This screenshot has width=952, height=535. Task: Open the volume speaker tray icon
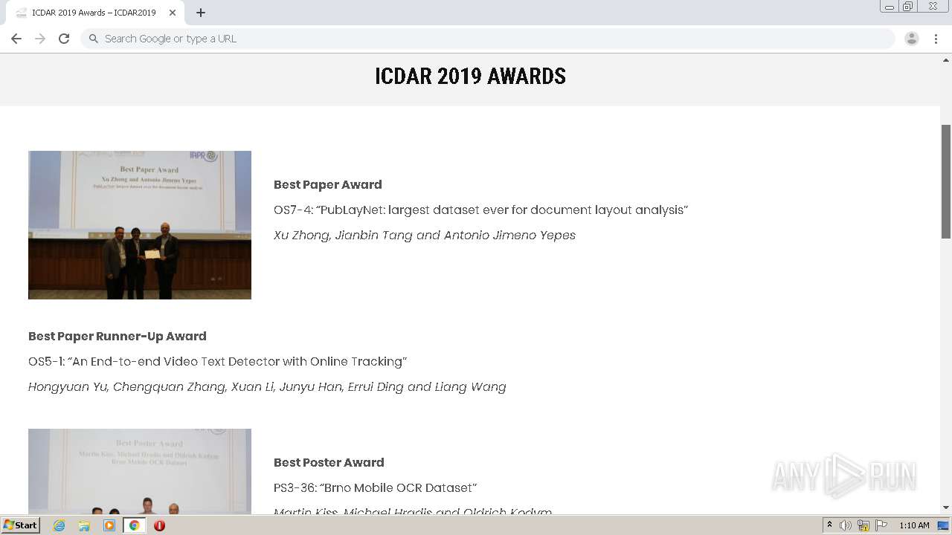coord(846,525)
